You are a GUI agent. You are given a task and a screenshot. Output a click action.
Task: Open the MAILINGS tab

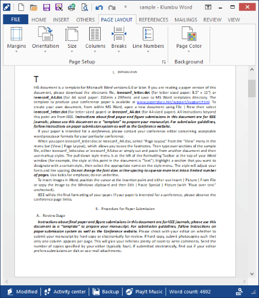click(186, 20)
